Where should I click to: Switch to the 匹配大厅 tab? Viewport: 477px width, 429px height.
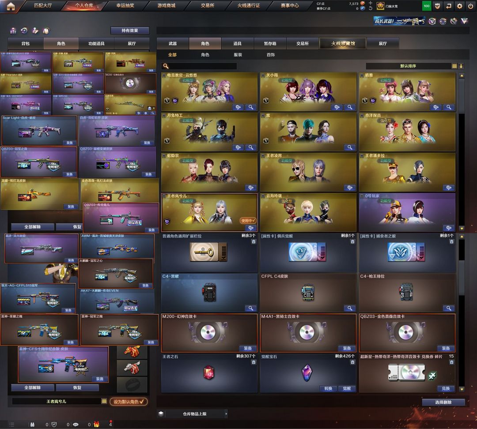43,5
